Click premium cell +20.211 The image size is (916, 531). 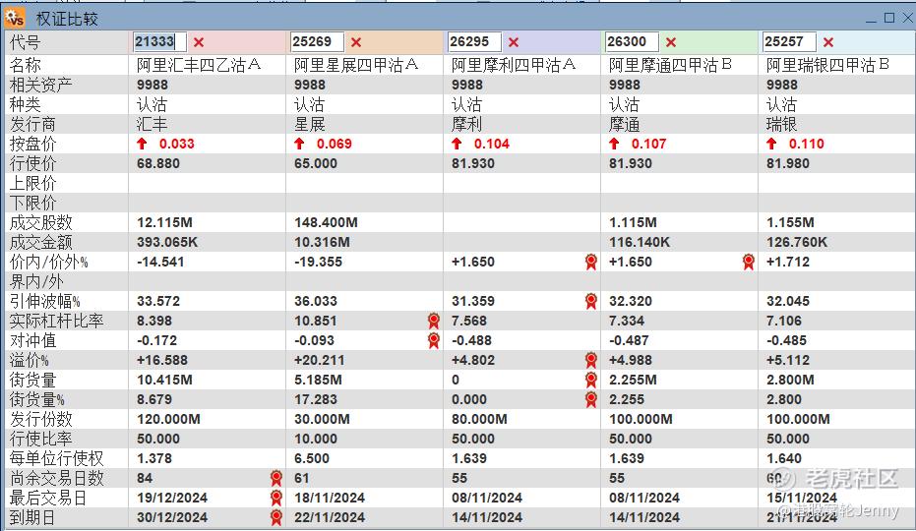319,361
